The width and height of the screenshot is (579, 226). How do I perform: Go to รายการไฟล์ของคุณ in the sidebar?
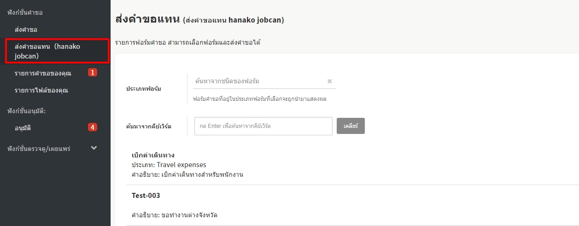(x=41, y=90)
